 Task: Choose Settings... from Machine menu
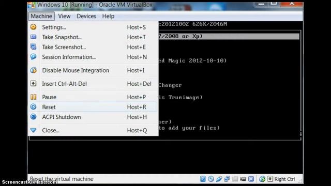[93, 27]
